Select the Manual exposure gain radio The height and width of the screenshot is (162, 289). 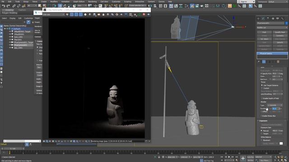(262, 131)
